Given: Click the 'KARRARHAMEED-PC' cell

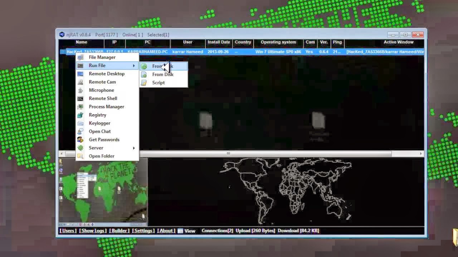Looking at the screenshot, I should pos(147,52).
